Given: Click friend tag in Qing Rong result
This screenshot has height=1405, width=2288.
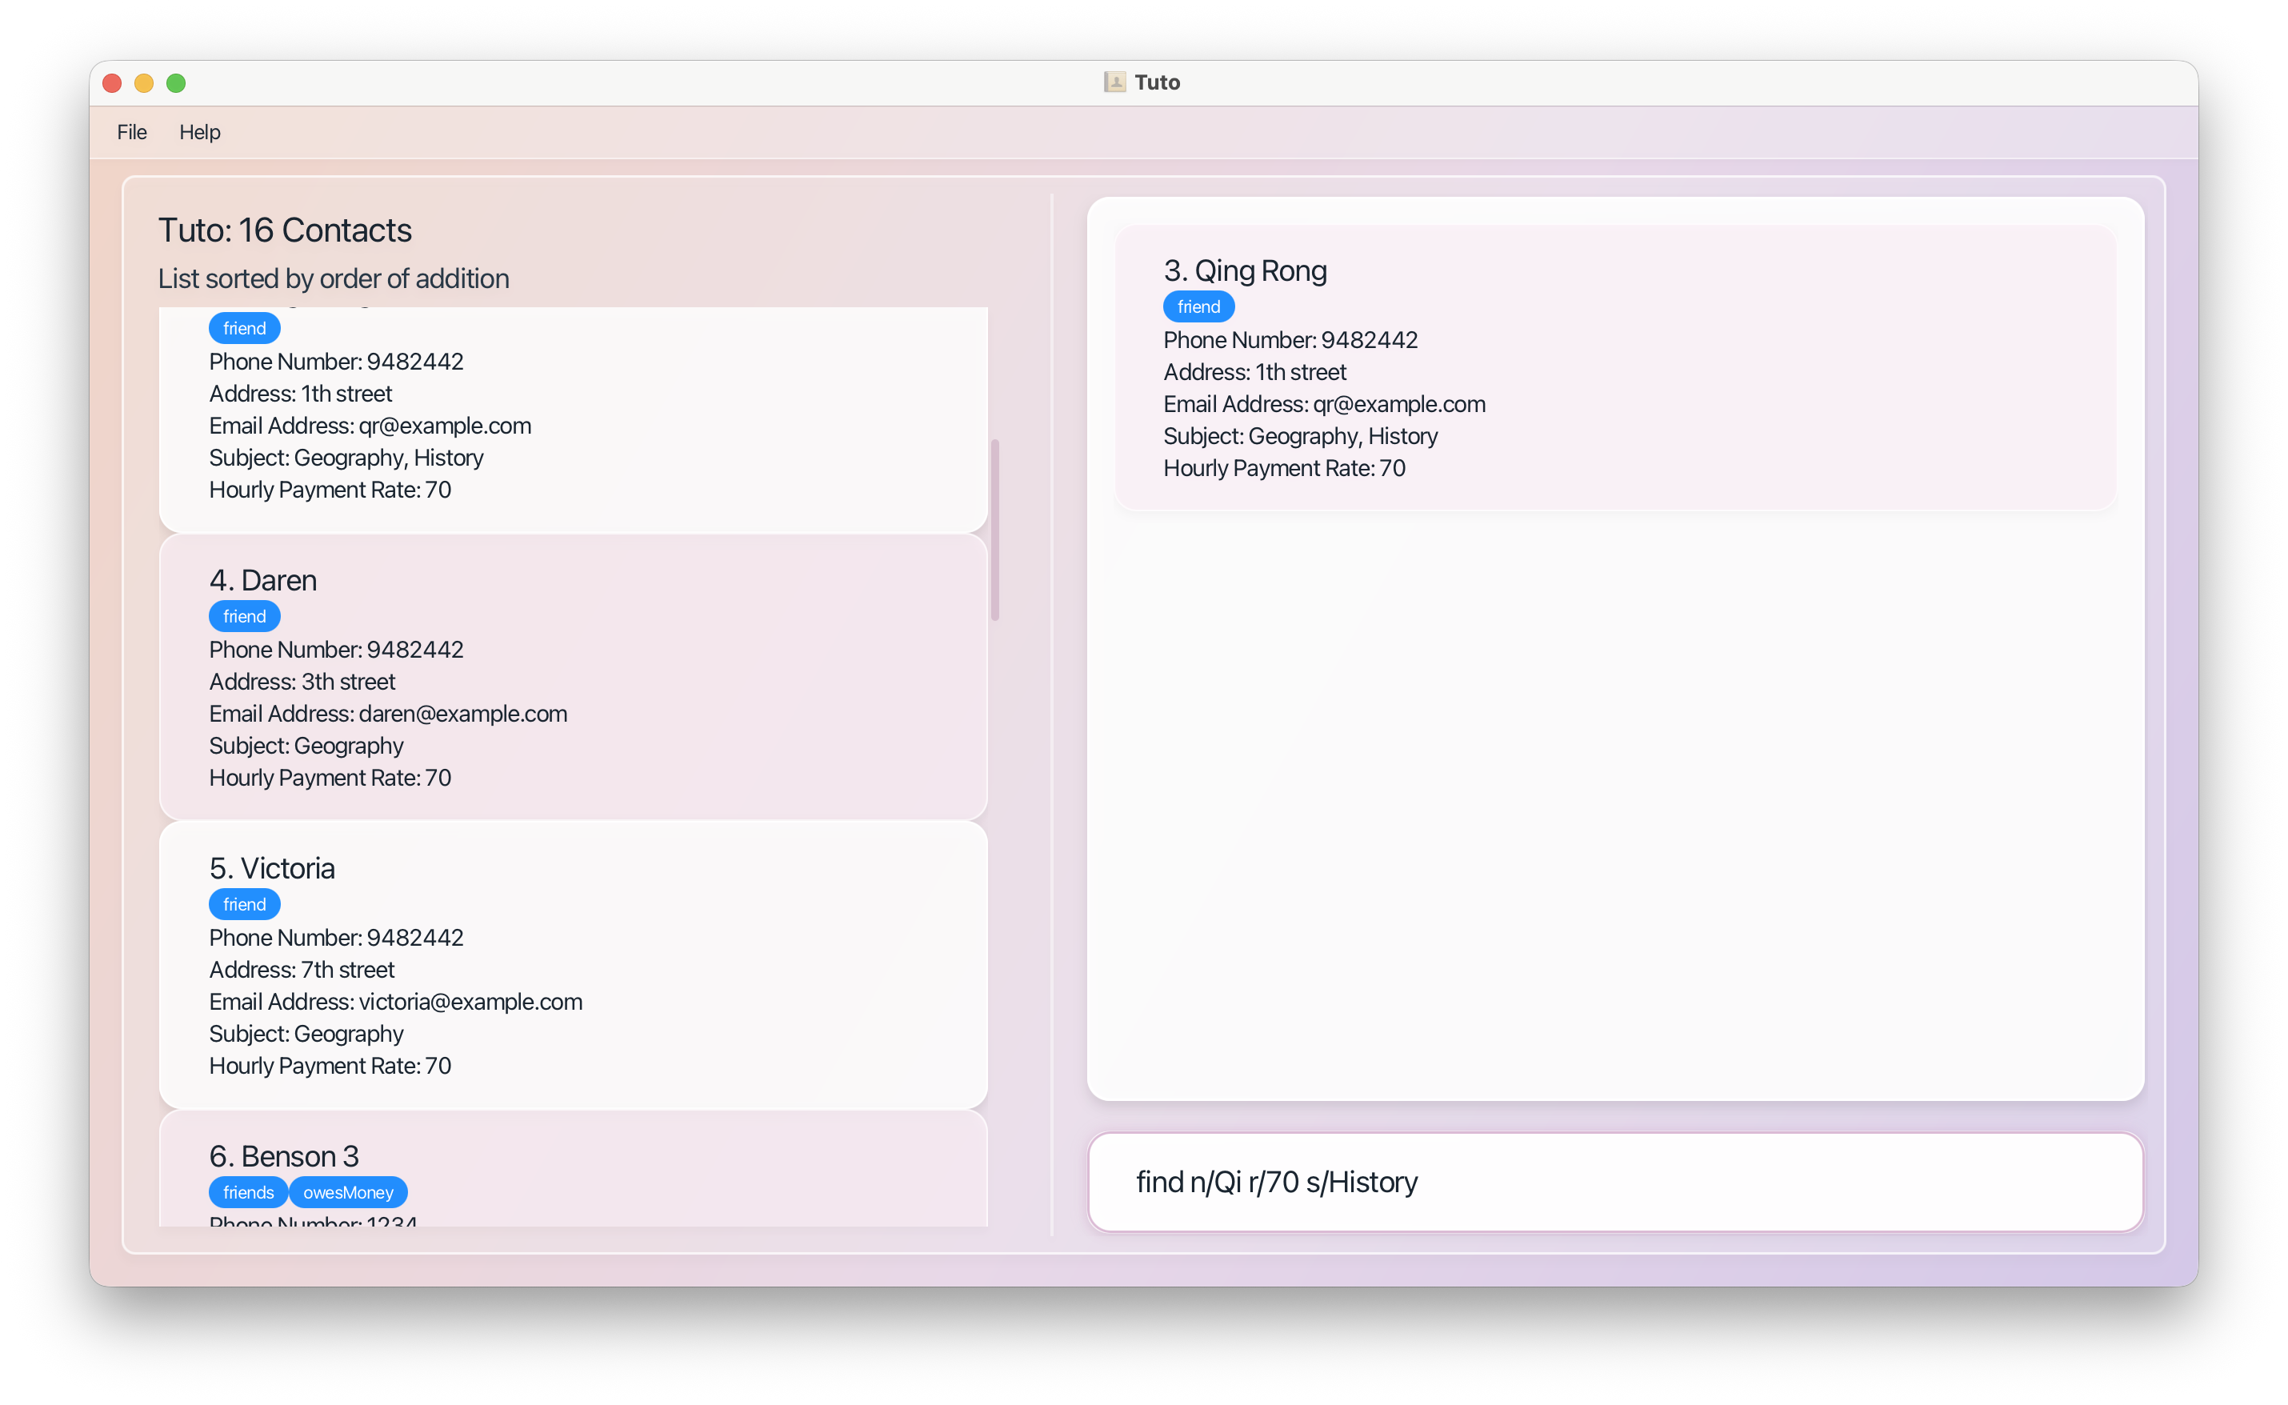Looking at the screenshot, I should [1198, 306].
